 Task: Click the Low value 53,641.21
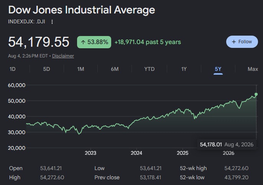tap(151, 168)
